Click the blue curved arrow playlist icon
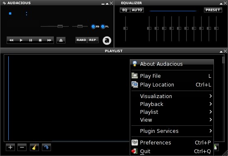This screenshot has width=228, height=156. tap(46, 147)
